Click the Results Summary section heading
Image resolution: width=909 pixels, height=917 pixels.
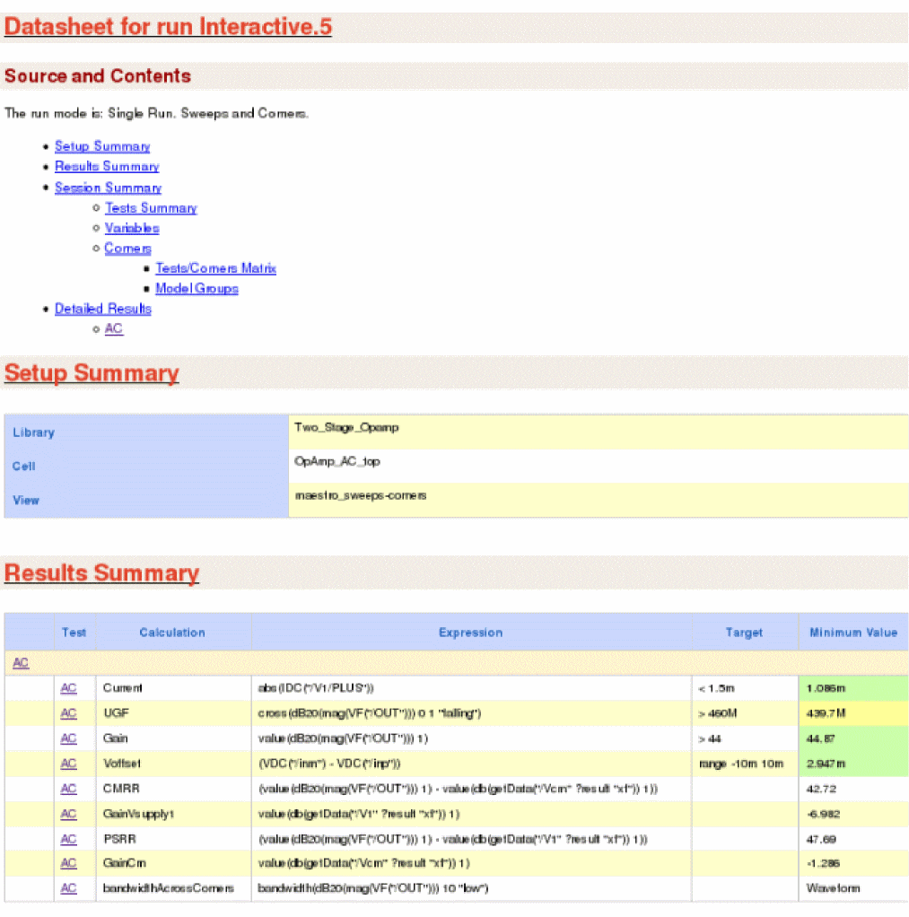[101, 573]
